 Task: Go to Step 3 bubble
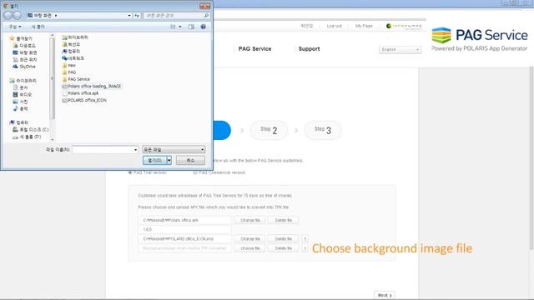coord(323,130)
